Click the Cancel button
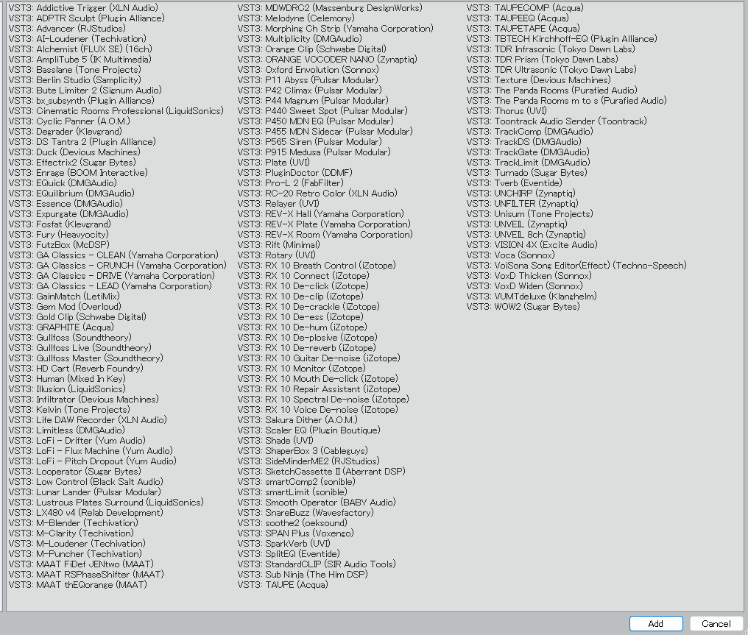The width and height of the screenshot is (748, 635). click(x=716, y=623)
